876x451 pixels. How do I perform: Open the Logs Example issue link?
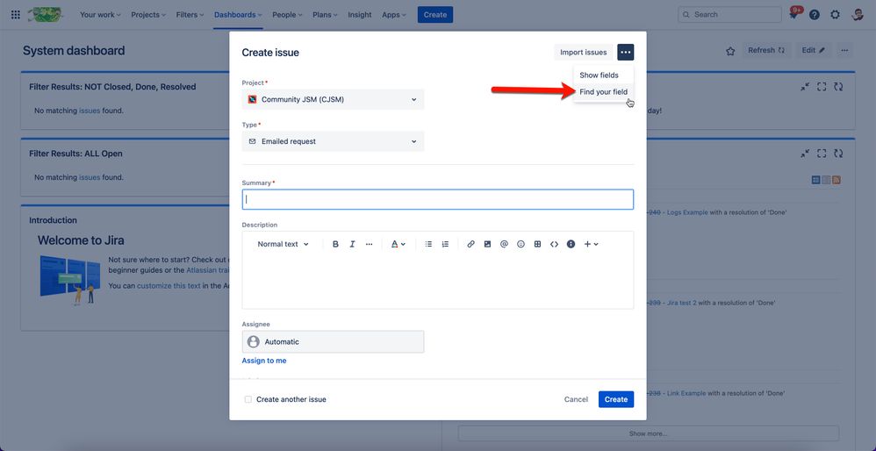(687, 212)
